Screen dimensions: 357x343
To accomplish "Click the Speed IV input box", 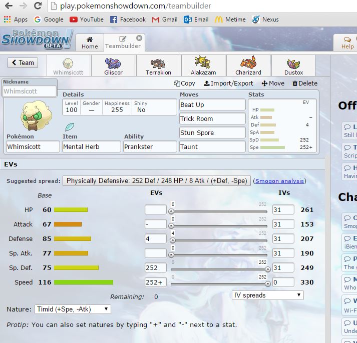I will 283,282.
